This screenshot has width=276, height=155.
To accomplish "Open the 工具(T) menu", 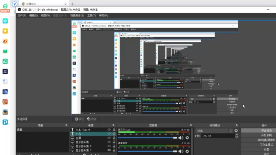I will 91,15.
